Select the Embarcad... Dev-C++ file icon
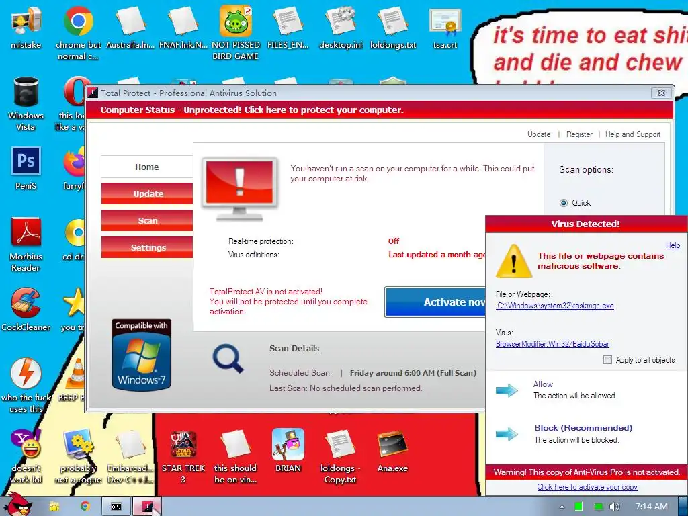Viewport: 688px width, 516px height. [x=130, y=456]
